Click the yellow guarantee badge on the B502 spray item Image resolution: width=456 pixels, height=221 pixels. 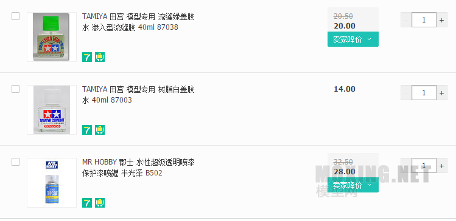[x=100, y=203]
